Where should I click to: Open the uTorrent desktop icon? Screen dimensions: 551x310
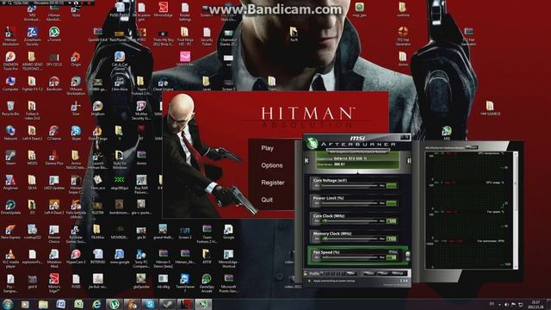click(x=53, y=34)
